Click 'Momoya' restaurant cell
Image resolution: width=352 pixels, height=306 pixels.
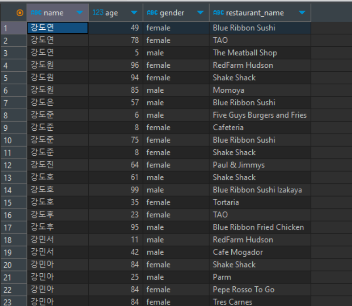(260, 90)
